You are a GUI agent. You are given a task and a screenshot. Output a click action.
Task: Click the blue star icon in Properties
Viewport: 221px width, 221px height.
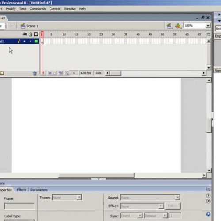(x=208, y=214)
